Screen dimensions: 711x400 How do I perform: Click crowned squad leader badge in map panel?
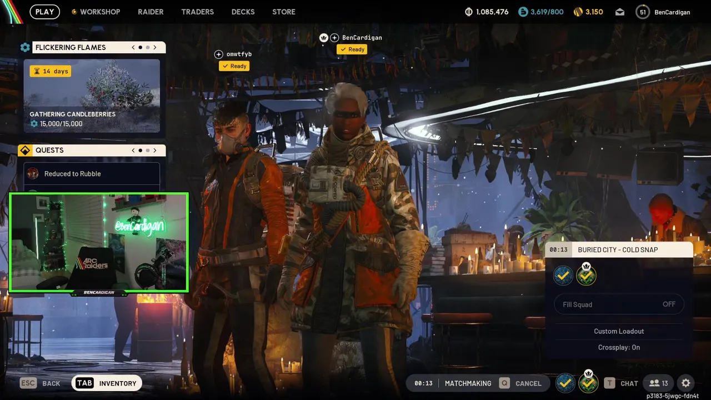click(x=586, y=274)
